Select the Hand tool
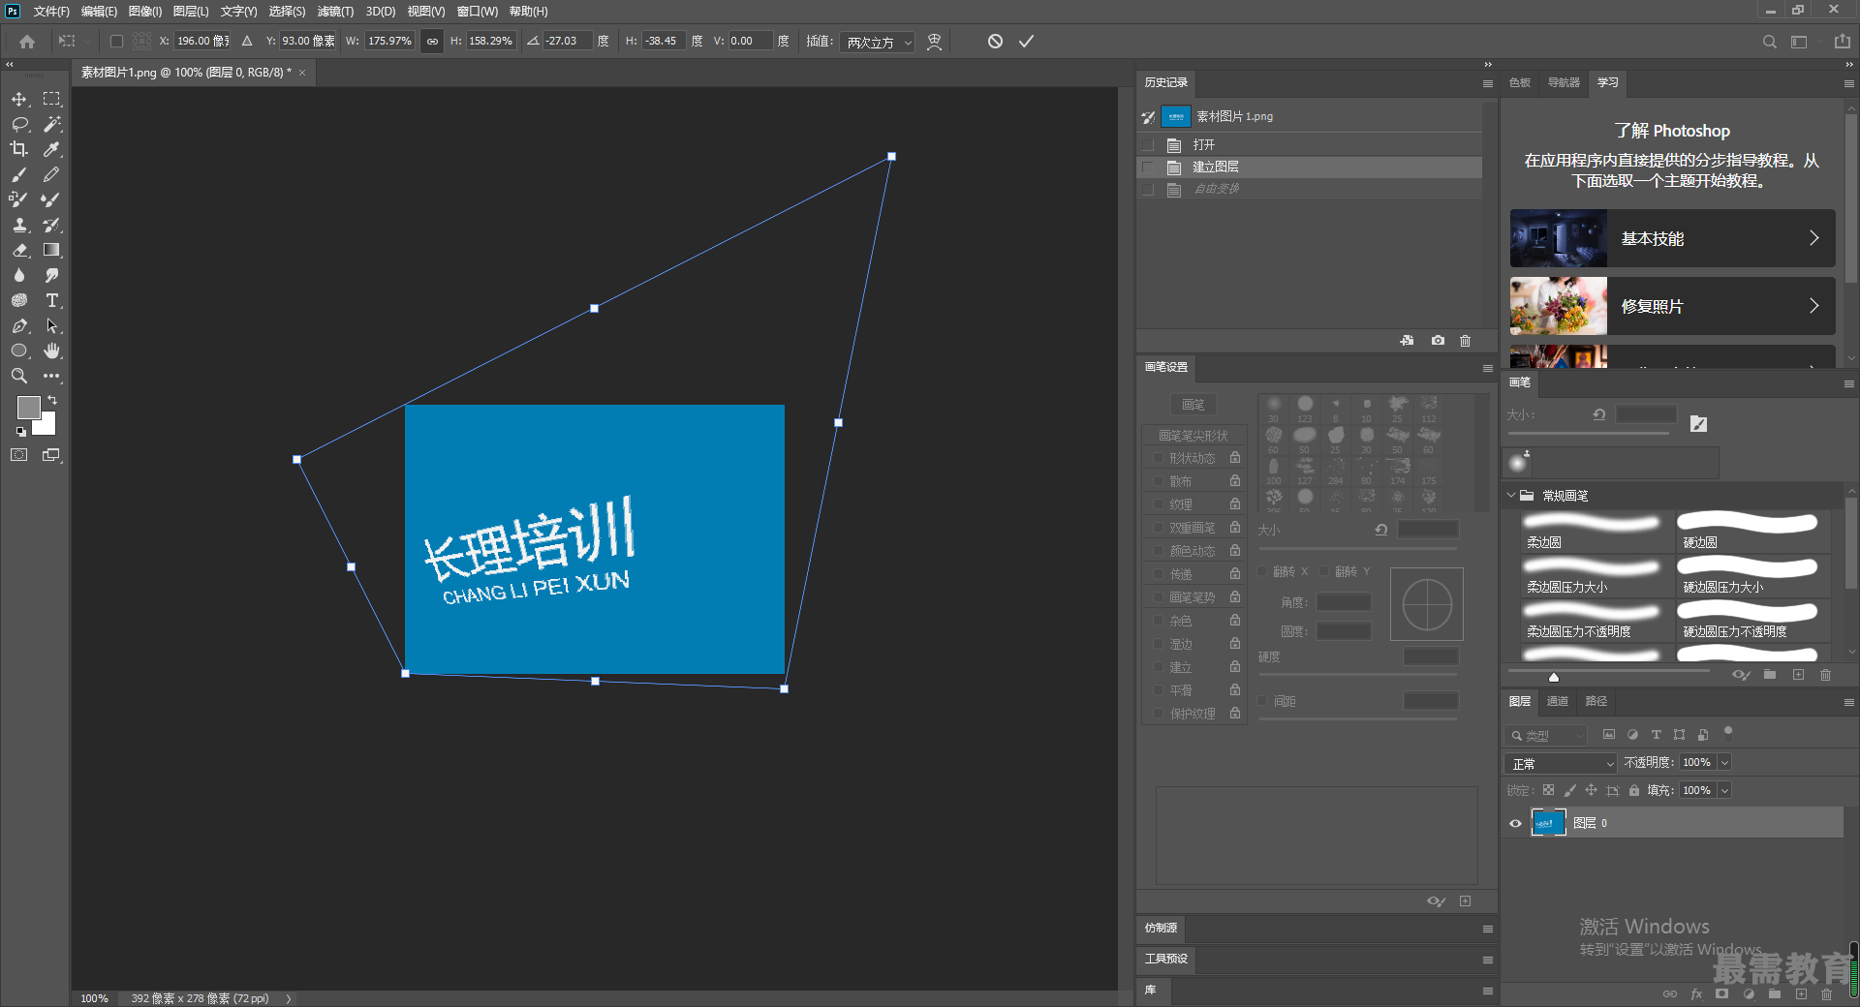Image resolution: width=1860 pixels, height=1007 pixels. [x=51, y=351]
